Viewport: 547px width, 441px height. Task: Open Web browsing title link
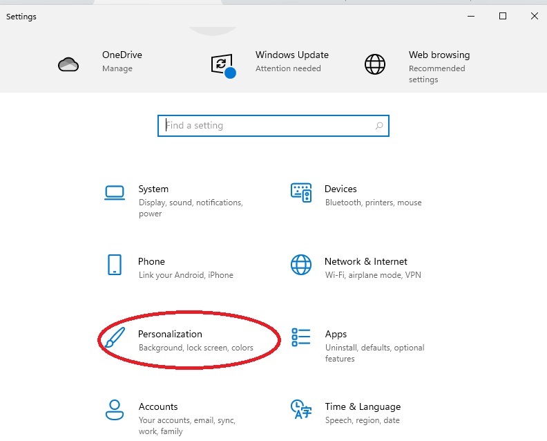pyautogui.click(x=439, y=55)
